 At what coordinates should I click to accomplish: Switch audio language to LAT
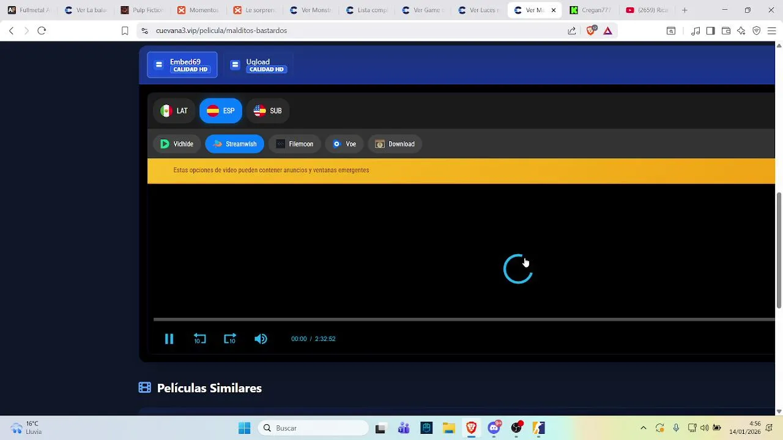pyautogui.click(x=174, y=111)
